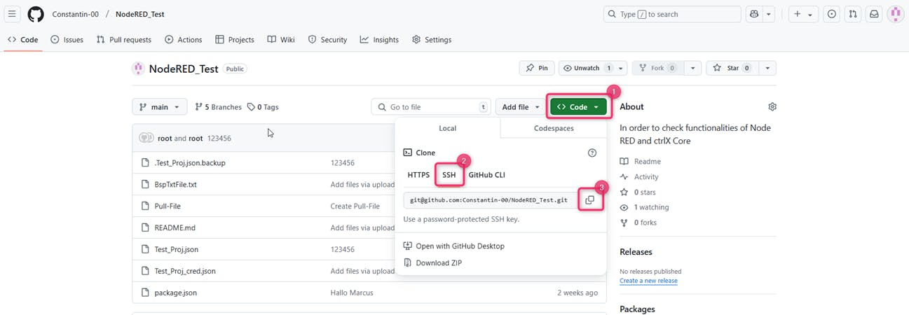
Task: Click the clone help question mark icon
Action: tap(592, 153)
